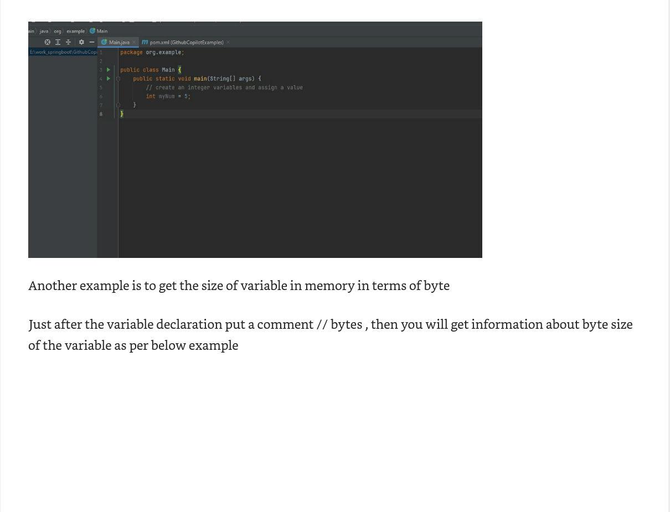Close the Main.java editor tab
The width and height of the screenshot is (670, 512).
click(134, 42)
